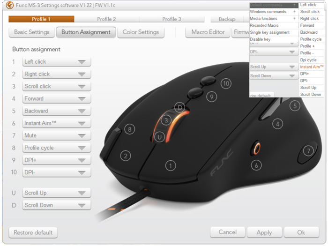Open Scroll Down dropdown in overlay panel

pos(274,76)
